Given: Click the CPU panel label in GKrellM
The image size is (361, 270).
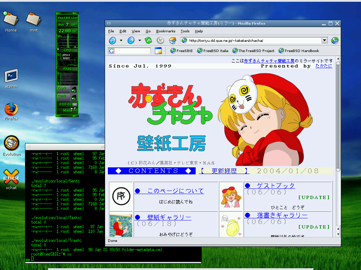Looking at the screenshot, I should point(67,50).
